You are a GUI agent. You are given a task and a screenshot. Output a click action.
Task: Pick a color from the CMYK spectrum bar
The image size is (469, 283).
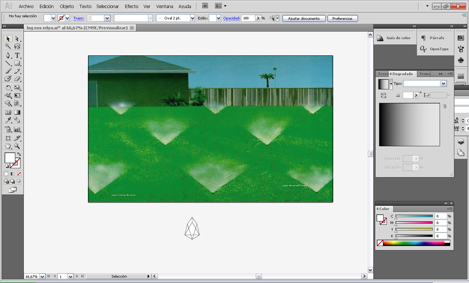point(414,243)
